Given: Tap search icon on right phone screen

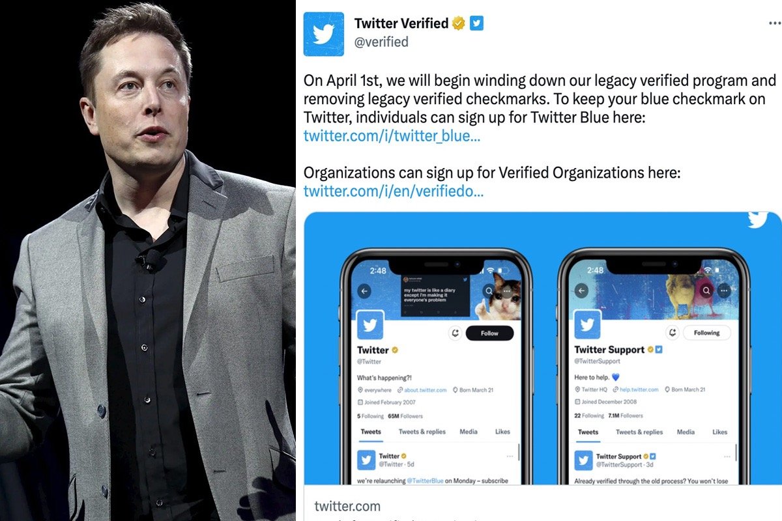Looking at the screenshot, I should click(x=706, y=290).
